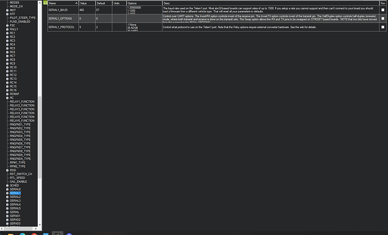Select MODE_CH in the tree
This screenshot has height=235, width=388.
point(16,6)
